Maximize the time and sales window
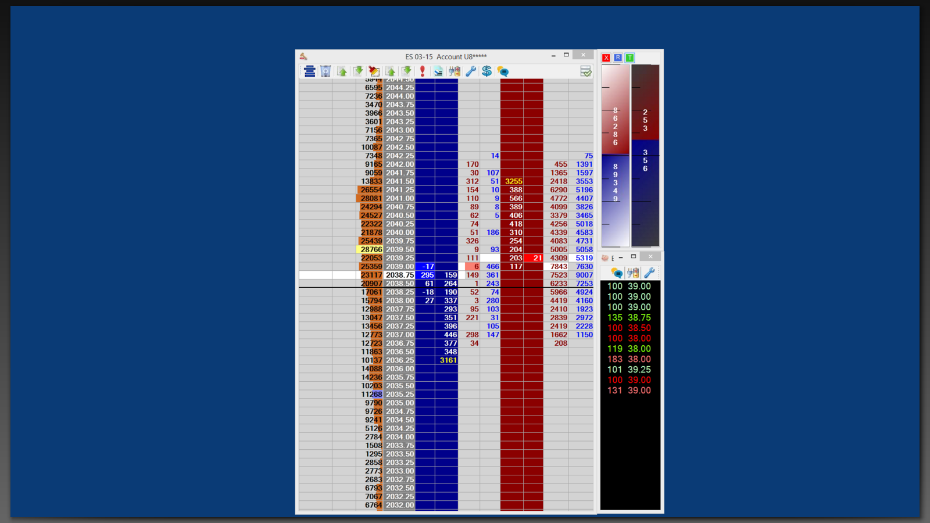 (634, 256)
